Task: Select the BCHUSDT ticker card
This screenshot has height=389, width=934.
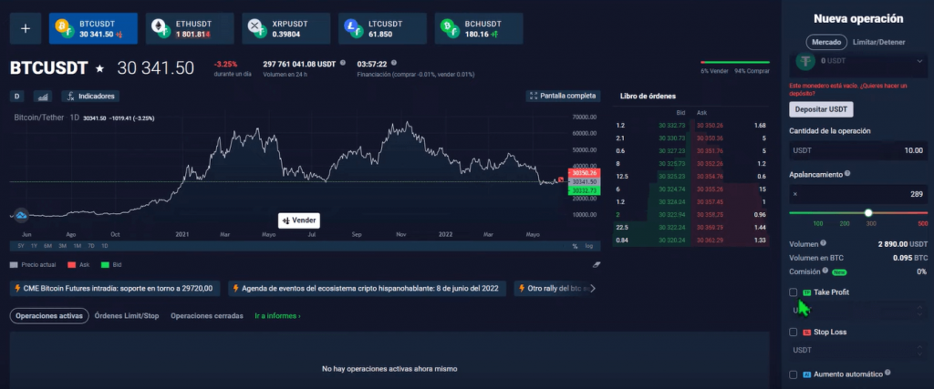Action: (479, 28)
